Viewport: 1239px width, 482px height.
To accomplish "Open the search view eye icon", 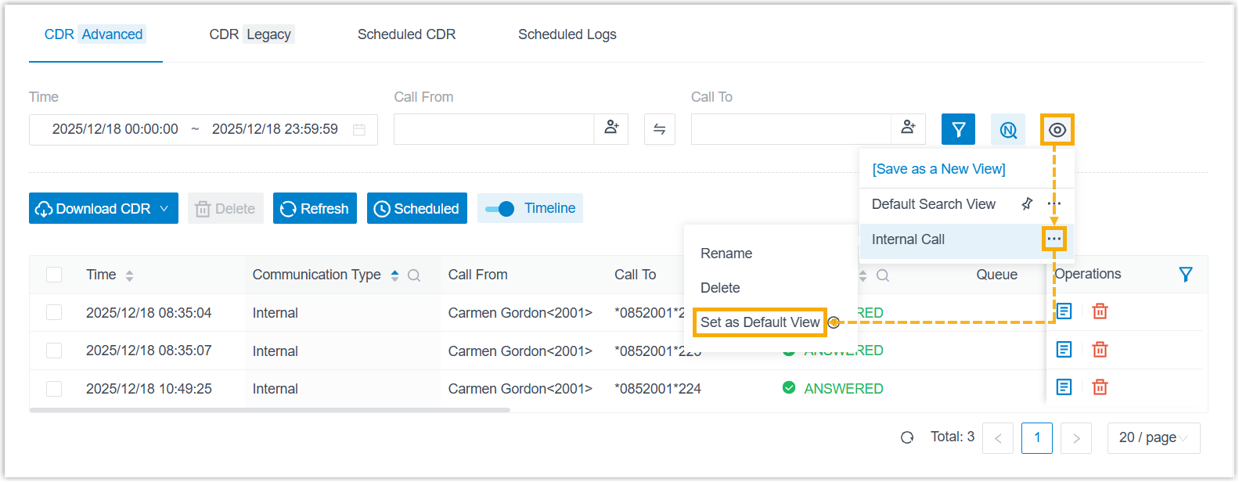I will pyautogui.click(x=1057, y=130).
